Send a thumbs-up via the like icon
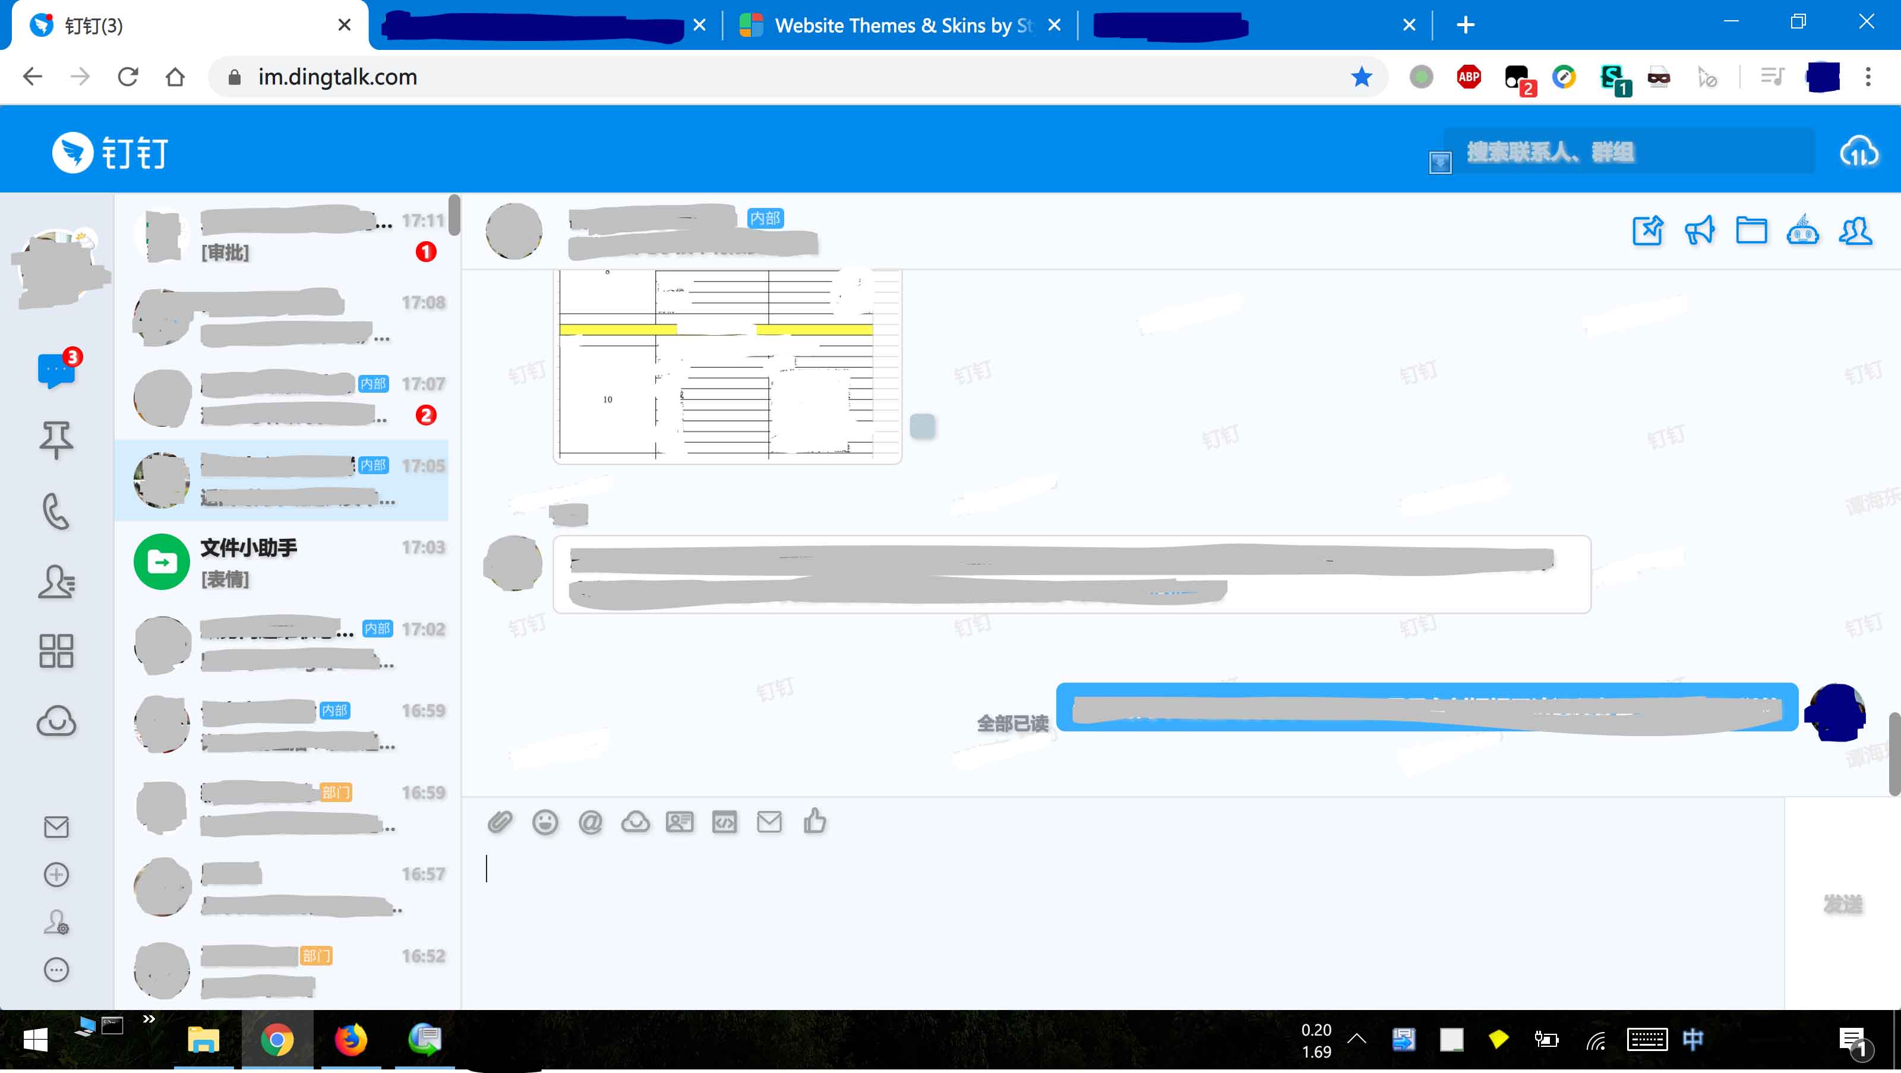The height and width of the screenshot is (1073, 1901). pyautogui.click(x=814, y=821)
